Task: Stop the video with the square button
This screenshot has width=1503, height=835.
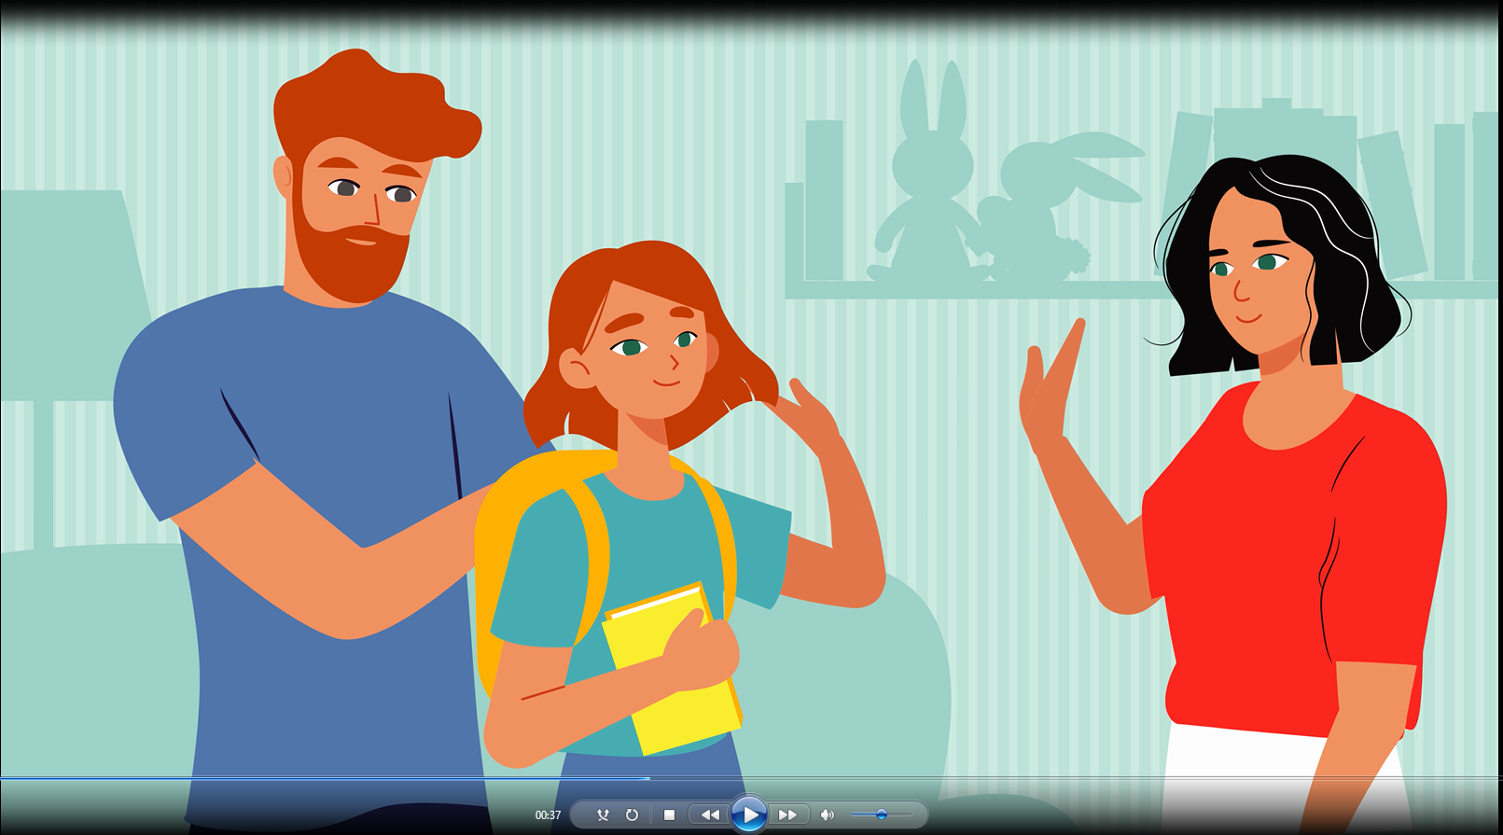Action: [x=669, y=814]
